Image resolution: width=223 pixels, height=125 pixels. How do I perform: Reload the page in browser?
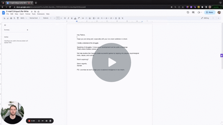(x=10, y=7)
